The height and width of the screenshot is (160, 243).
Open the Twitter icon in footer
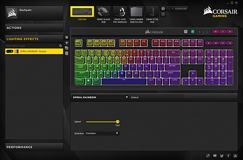tap(222, 156)
